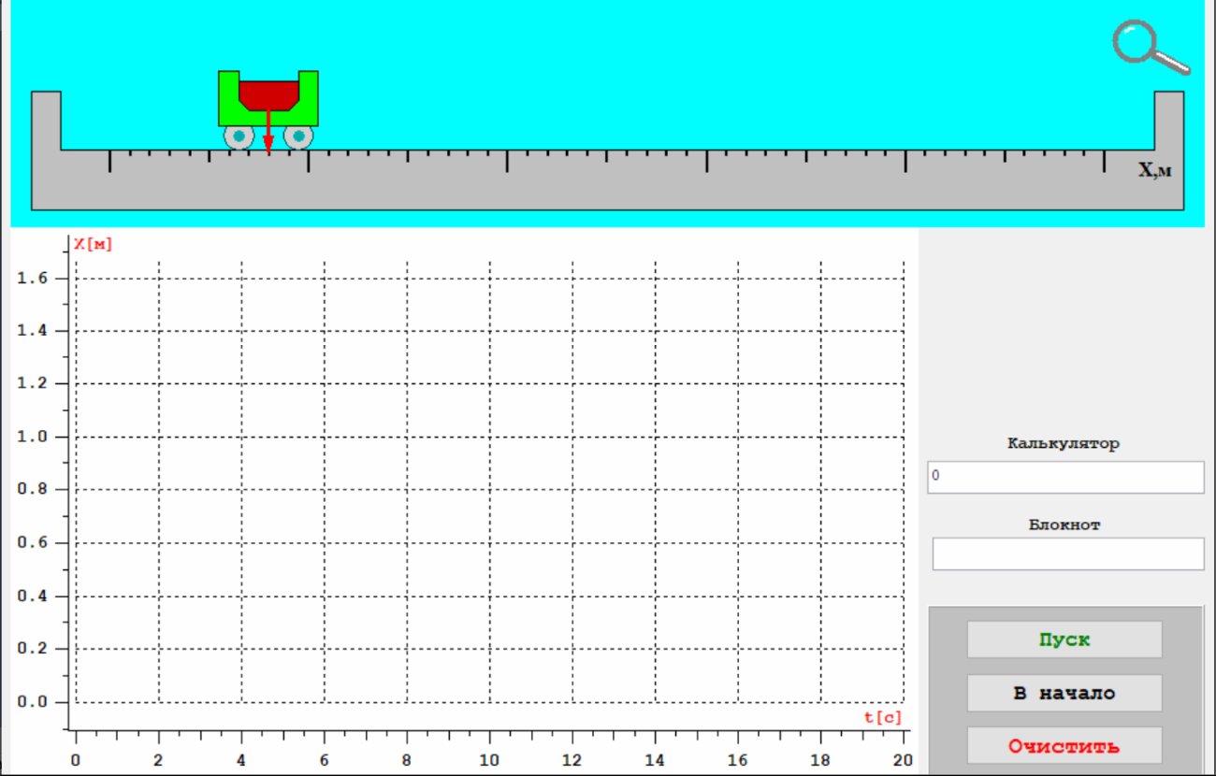Focus the Калькулятор input field
The image size is (1216, 776).
point(1065,477)
